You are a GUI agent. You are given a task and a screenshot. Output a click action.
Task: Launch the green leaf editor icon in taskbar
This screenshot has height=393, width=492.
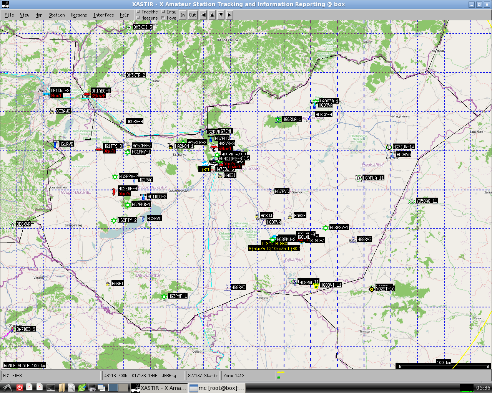(x=82, y=388)
